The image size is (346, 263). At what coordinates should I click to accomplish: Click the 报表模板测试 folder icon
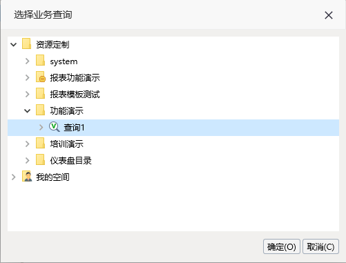tap(40, 94)
